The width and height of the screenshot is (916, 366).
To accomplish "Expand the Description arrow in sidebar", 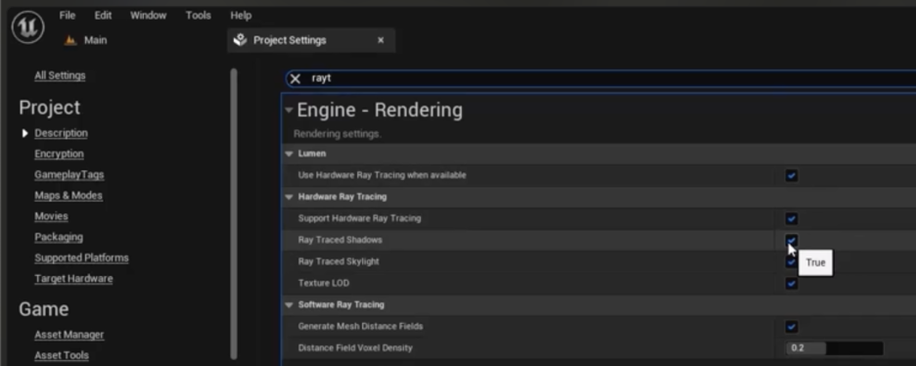I will (x=24, y=133).
